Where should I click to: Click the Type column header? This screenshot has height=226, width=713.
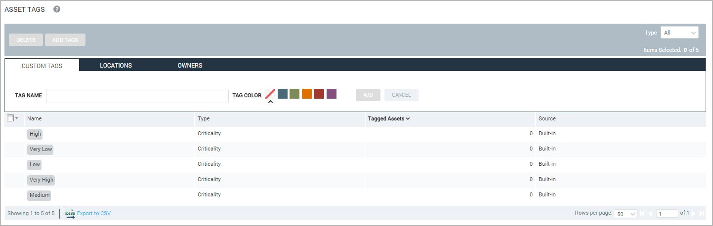click(204, 118)
